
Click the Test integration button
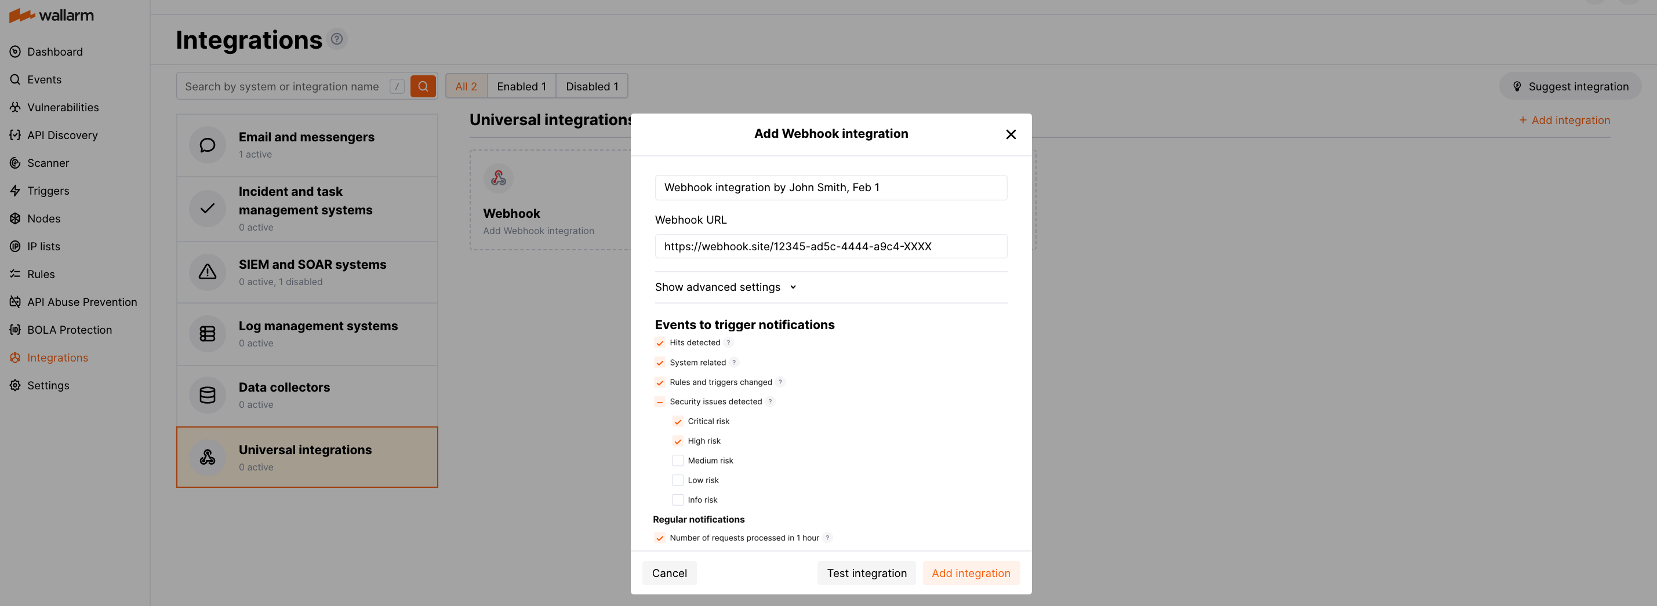coord(866,572)
